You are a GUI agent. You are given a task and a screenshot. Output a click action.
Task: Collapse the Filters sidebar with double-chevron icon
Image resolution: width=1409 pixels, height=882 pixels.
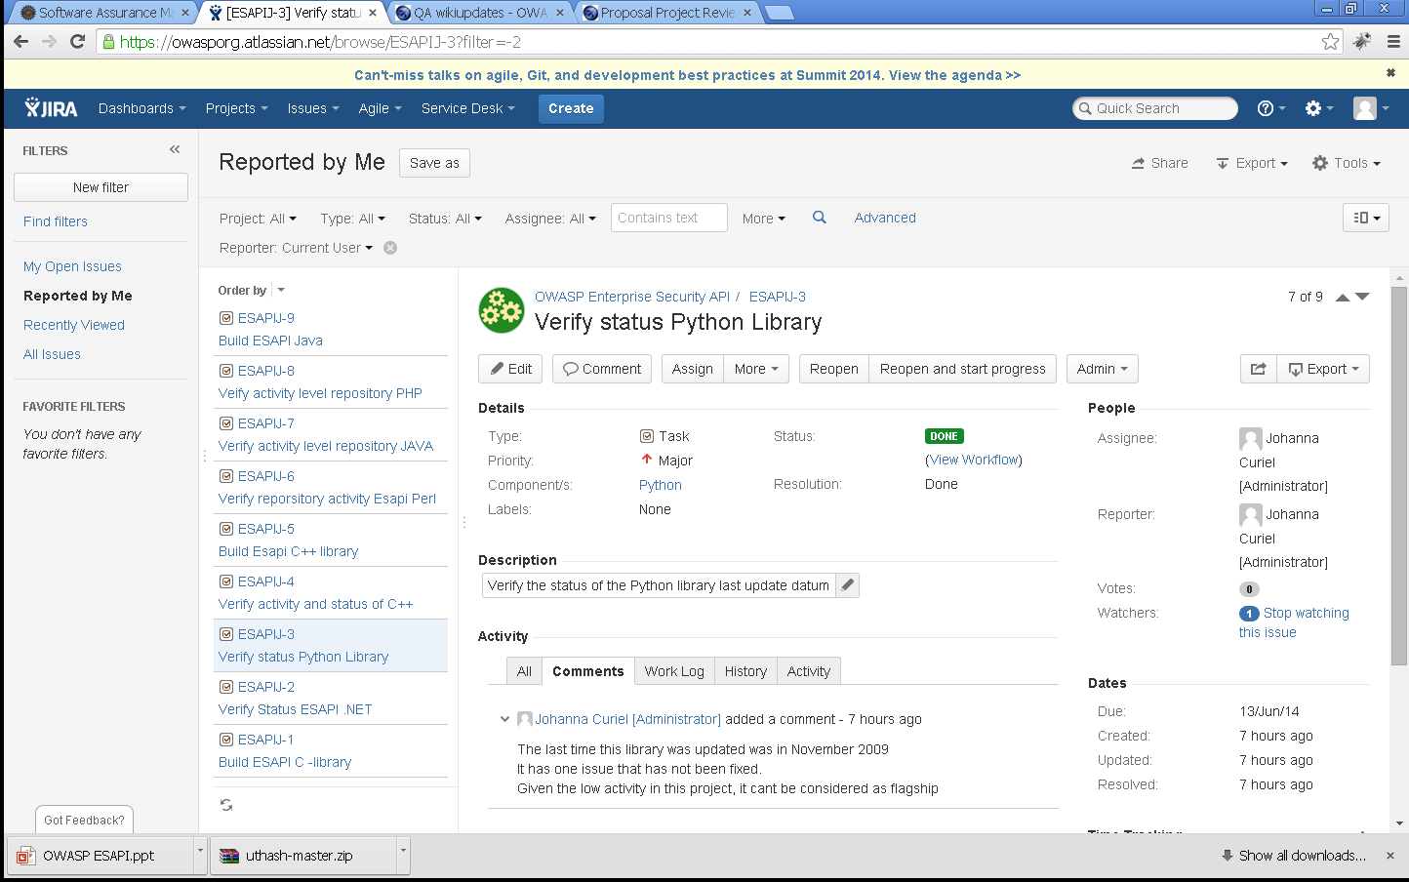(175, 149)
